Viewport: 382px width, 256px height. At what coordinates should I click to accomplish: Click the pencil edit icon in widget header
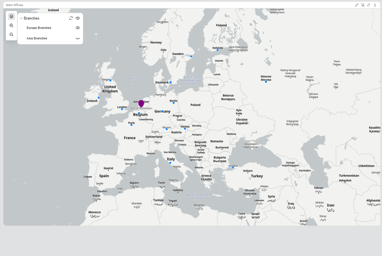pos(357,5)
